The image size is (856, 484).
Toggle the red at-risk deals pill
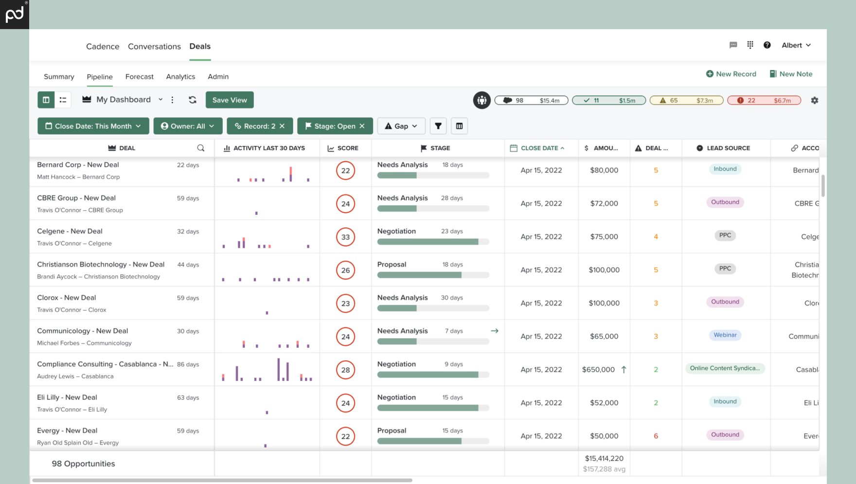764,100
